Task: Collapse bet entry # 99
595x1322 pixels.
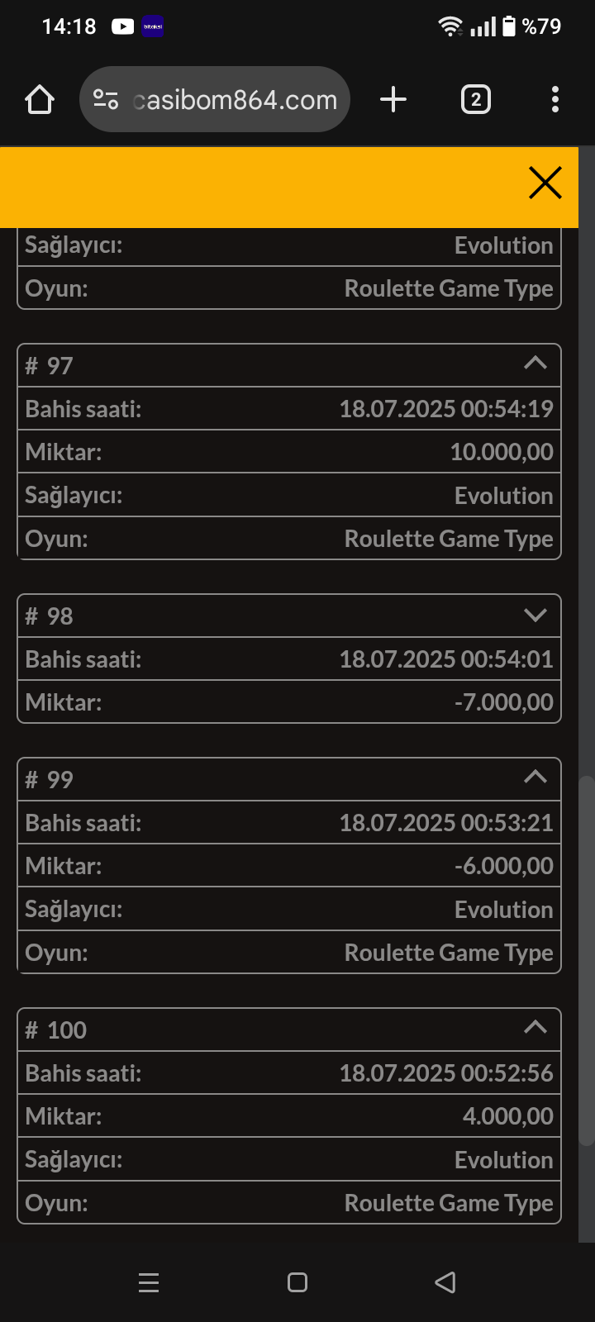Action: (x=535, y=778)
